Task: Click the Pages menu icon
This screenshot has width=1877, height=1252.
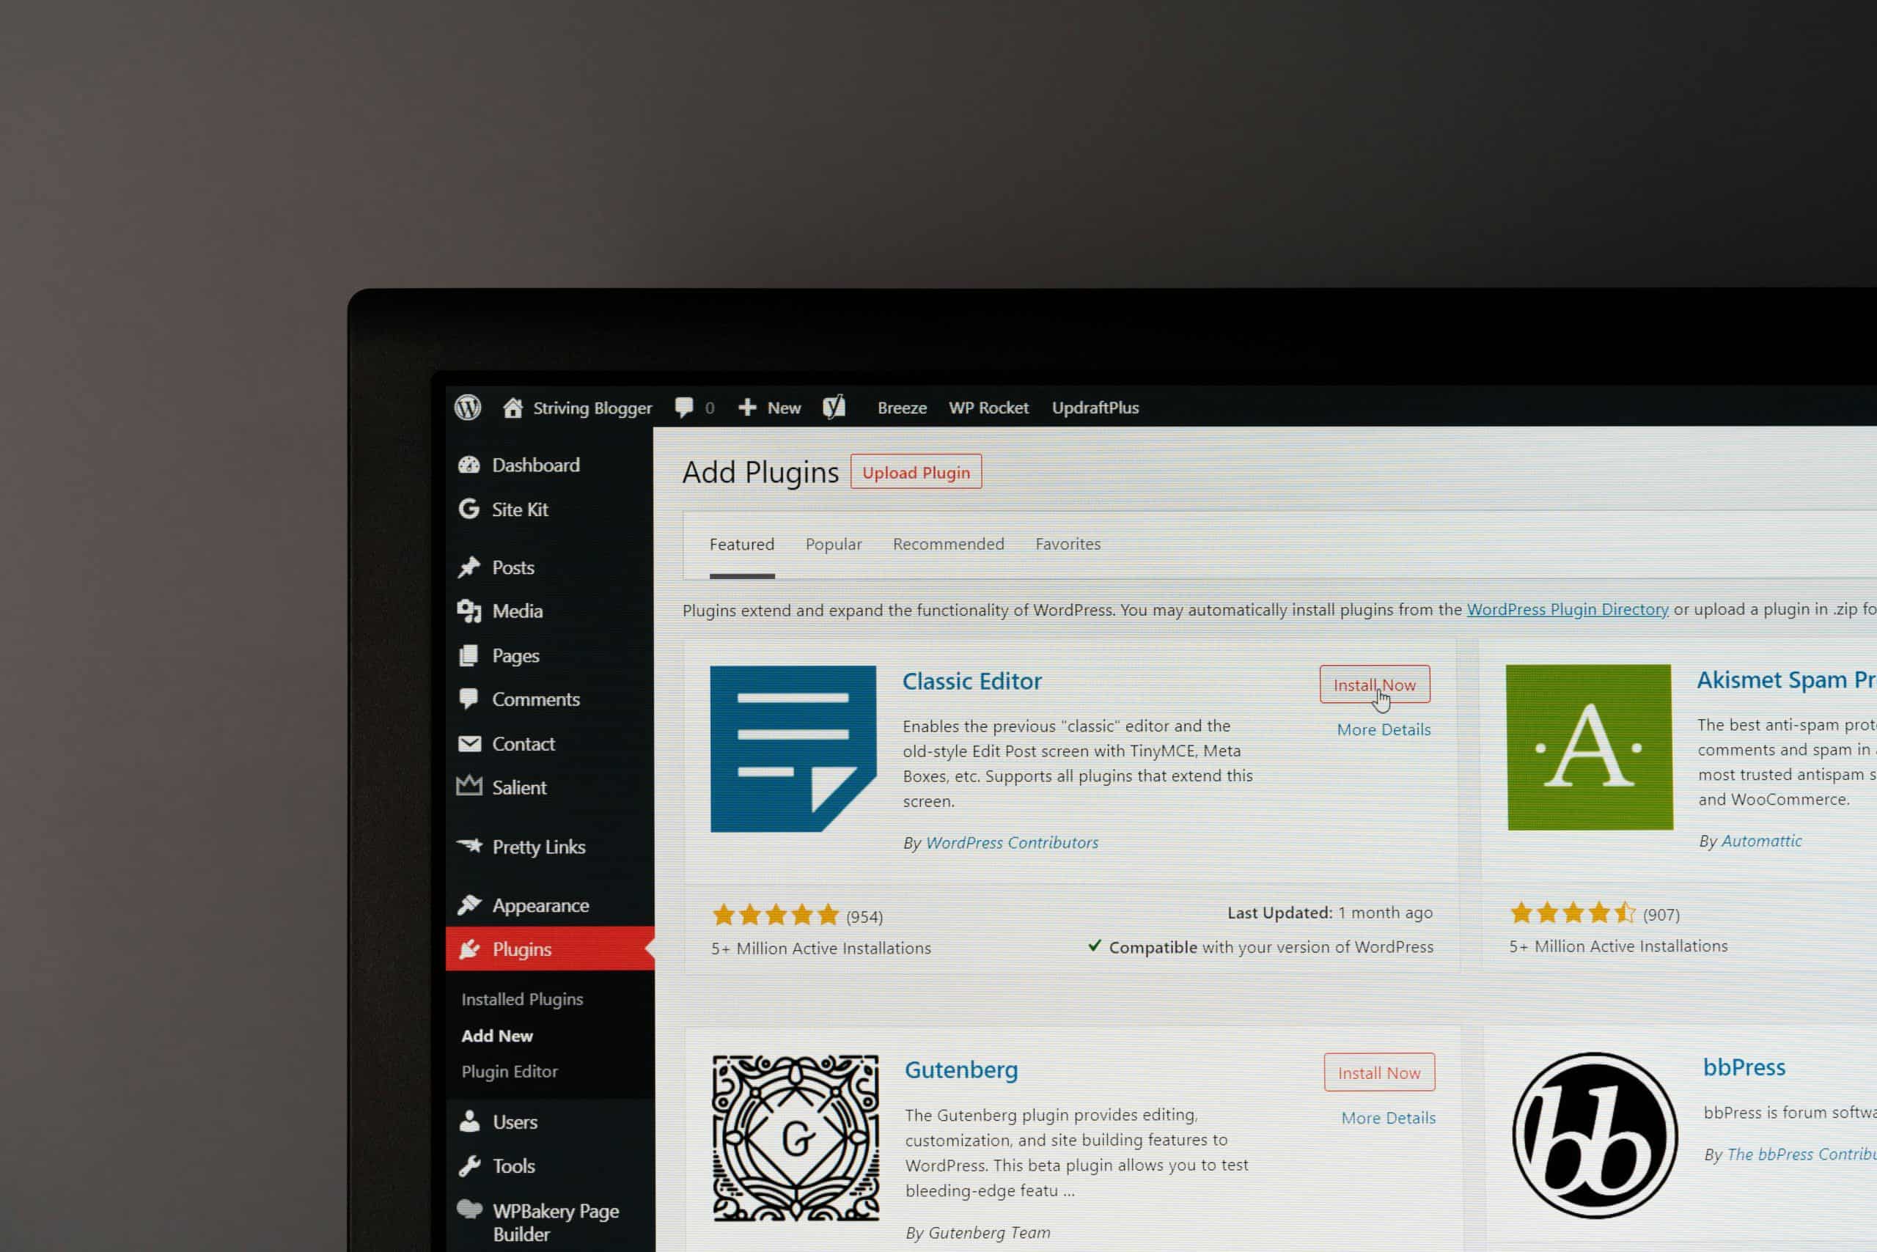Action: (469, 654)
